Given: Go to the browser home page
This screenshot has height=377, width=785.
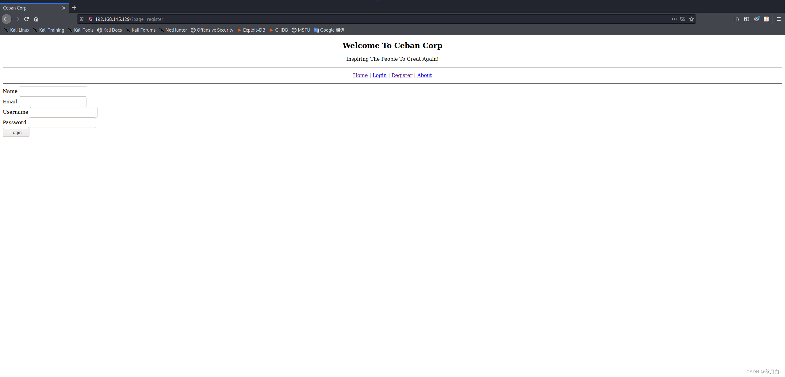Looking at the screenshot, I should click(x=36, y=19).
